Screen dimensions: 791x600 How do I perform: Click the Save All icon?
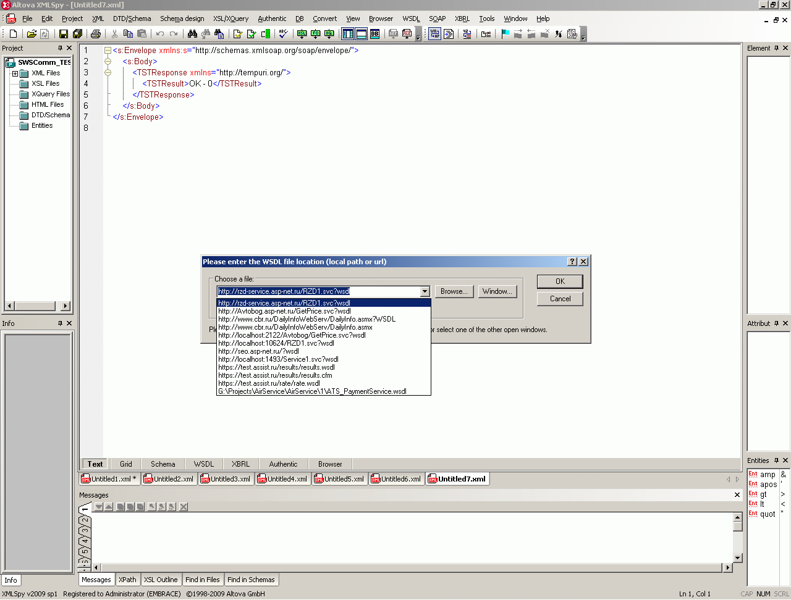(77, 34)
